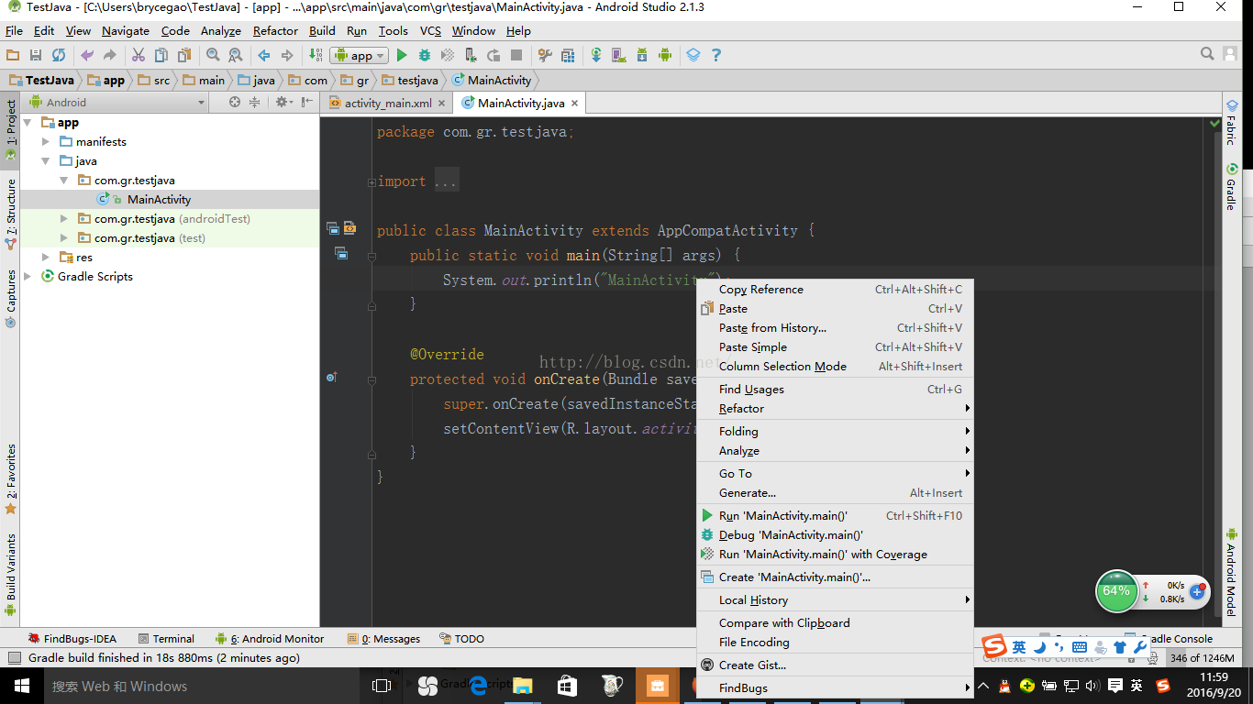Click Collapse All icon in Project panel
This screenshot has width=1253, height=704.
click(255, 103)
